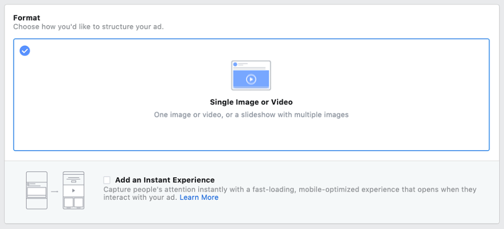The width and height of the screenshot is (504, 229).
Task: Click the two tiles at bottom of right phone illustration
Action: pyautogui.click(x=74, y=202)
